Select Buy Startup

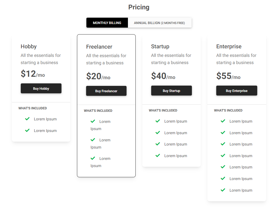tap(171, 91)
